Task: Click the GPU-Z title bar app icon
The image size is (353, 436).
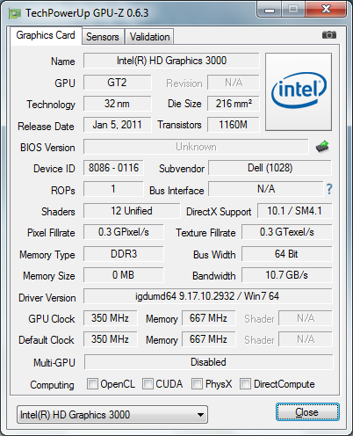Action: pyautogui.click(x=15, y=13)
